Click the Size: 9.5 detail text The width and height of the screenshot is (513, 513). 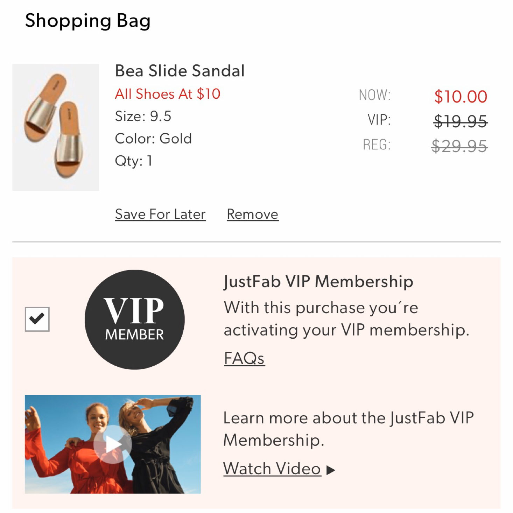click(x=143, y=116)
